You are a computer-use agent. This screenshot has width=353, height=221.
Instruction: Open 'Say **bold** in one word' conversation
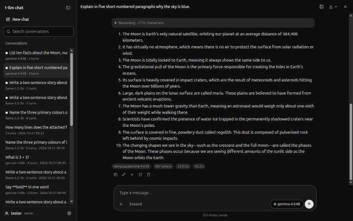click(x=37, y=189)
